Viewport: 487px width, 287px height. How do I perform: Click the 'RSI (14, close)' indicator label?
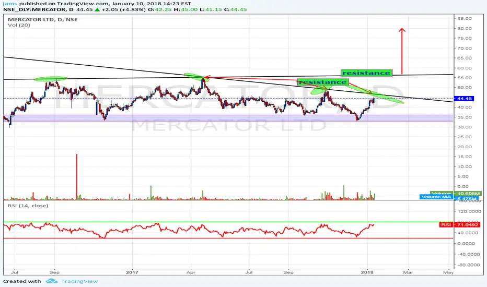point(28,206)
